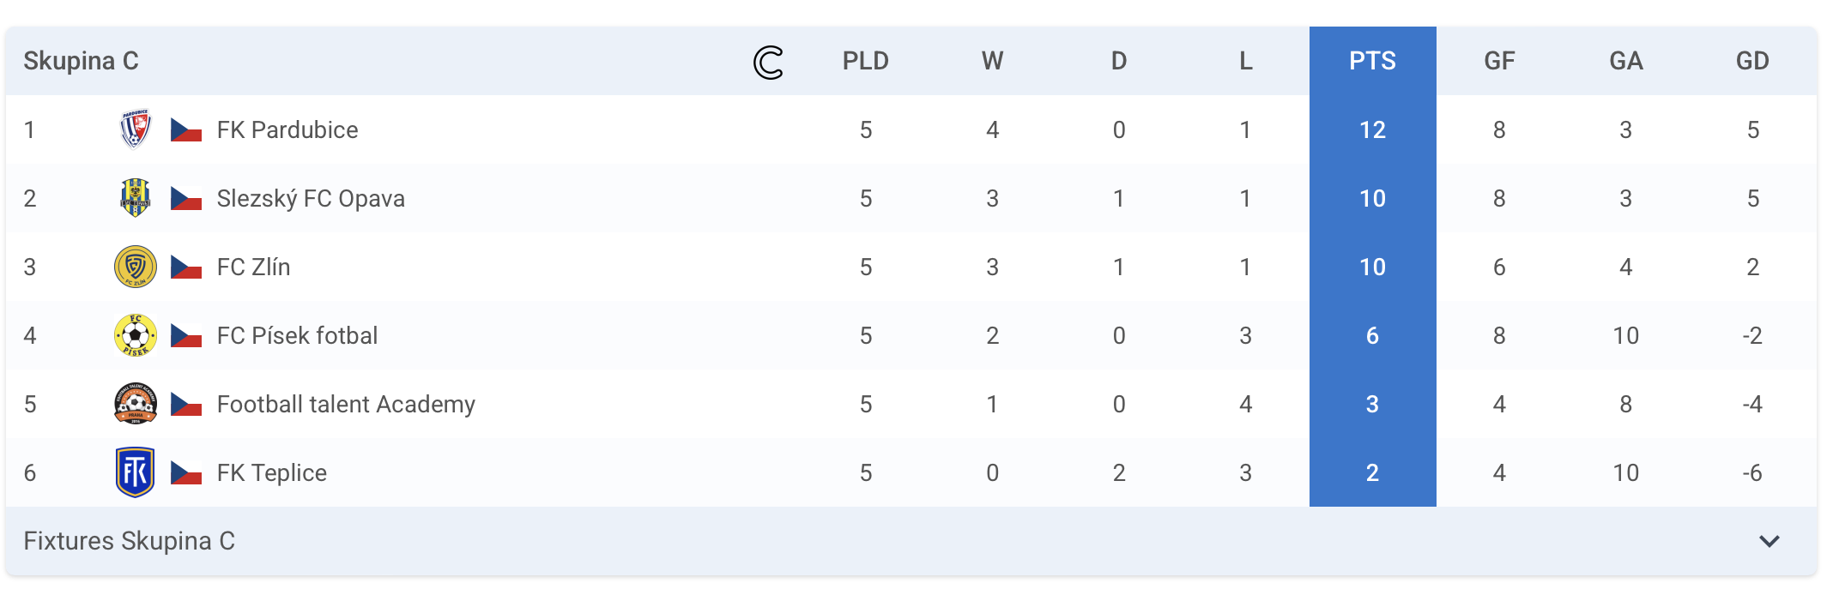1827x601 pixels.
Task: Click the Czech flag beside FK Pardubice
Action: click(186, 130)
